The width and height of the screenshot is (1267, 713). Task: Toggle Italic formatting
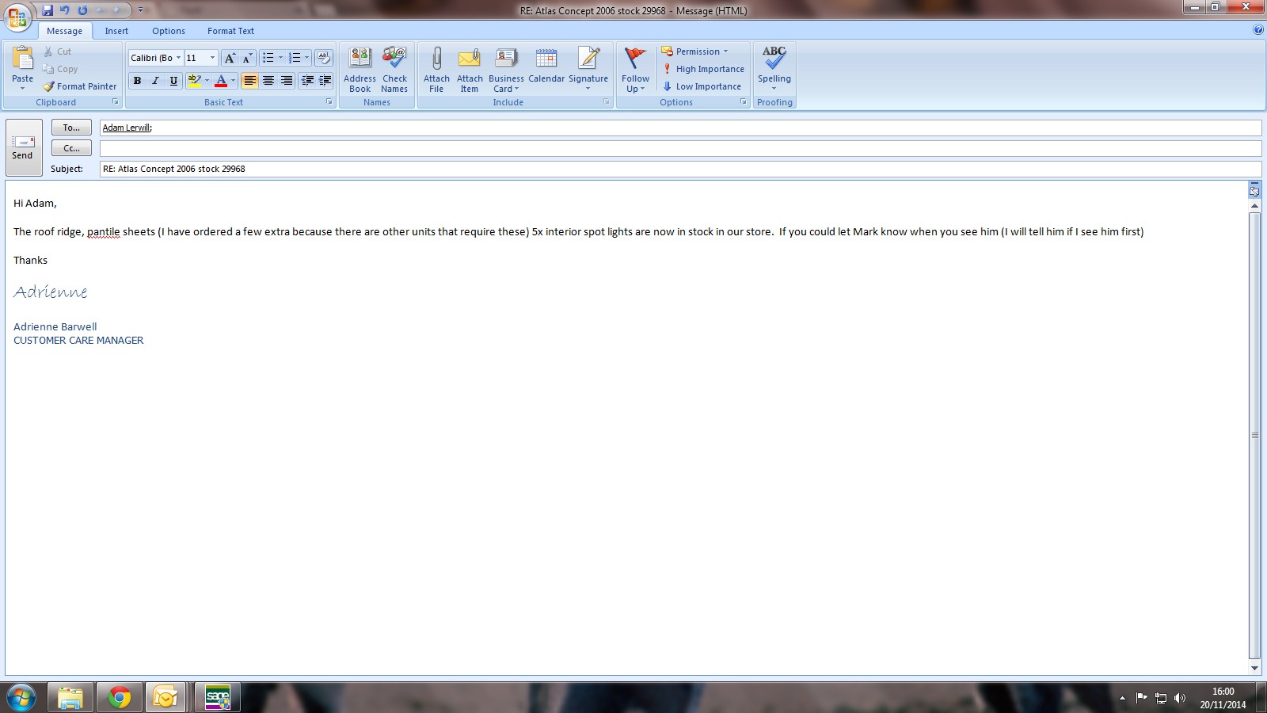pos(155,81)
